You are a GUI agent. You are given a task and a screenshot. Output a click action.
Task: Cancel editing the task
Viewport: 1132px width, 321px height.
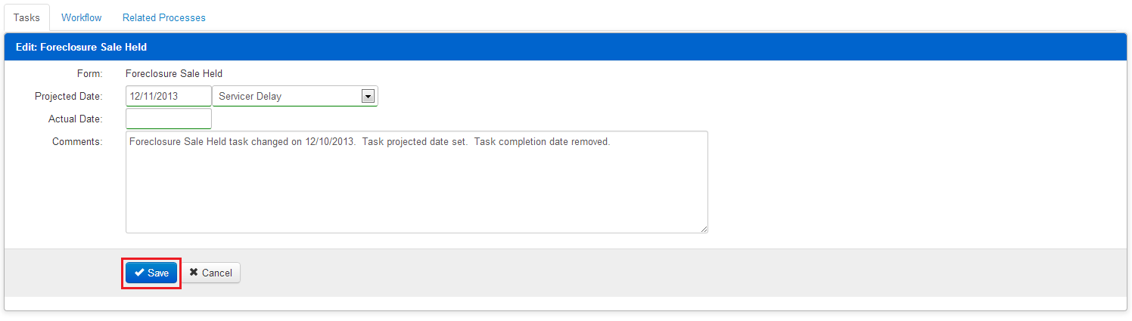pos(211,273)
